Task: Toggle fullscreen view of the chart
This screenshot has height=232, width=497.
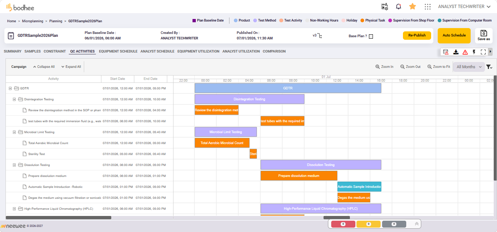Action: [483, 52]
